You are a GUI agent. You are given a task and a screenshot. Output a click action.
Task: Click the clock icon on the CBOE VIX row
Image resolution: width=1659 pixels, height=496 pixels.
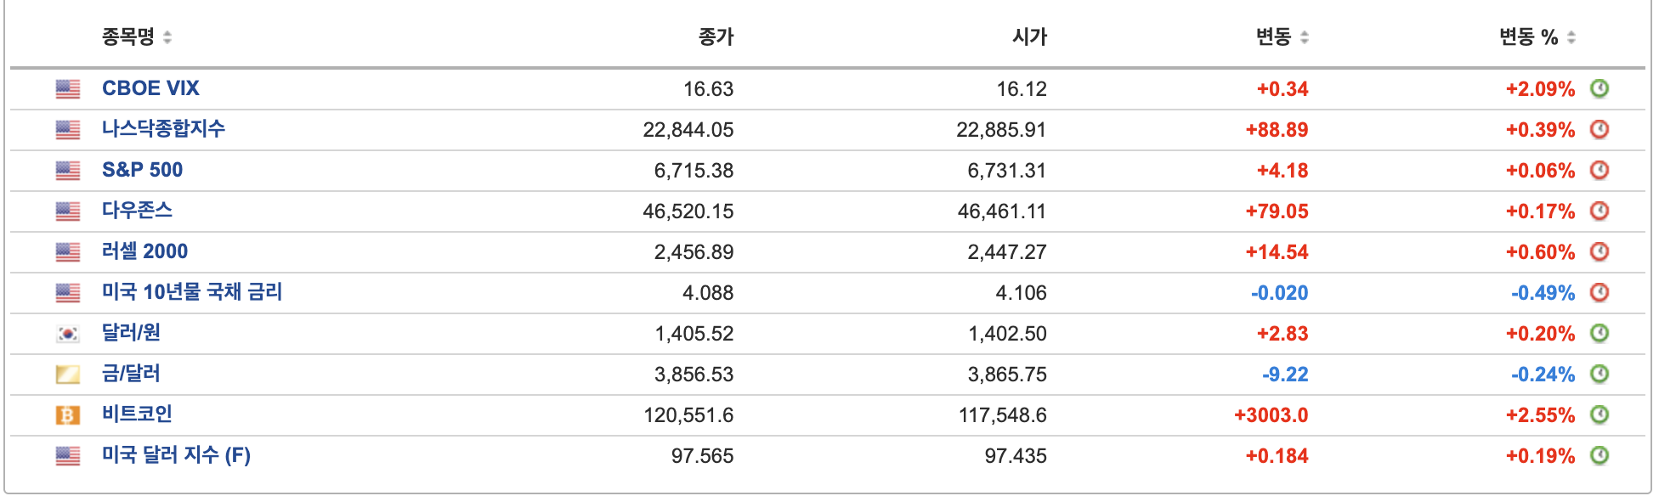1598,87
